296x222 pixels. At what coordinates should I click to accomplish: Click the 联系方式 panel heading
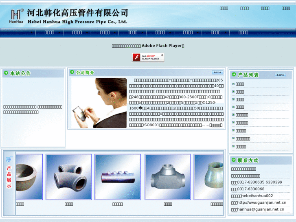point(248,160)
